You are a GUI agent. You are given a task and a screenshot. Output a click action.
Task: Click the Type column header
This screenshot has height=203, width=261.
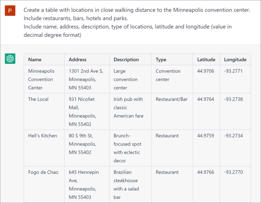tap(161, 60)
